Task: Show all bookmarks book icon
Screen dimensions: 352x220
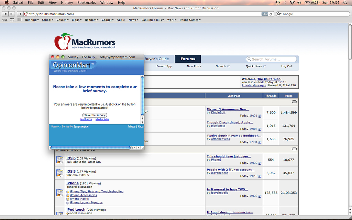Action: (12, 20)
